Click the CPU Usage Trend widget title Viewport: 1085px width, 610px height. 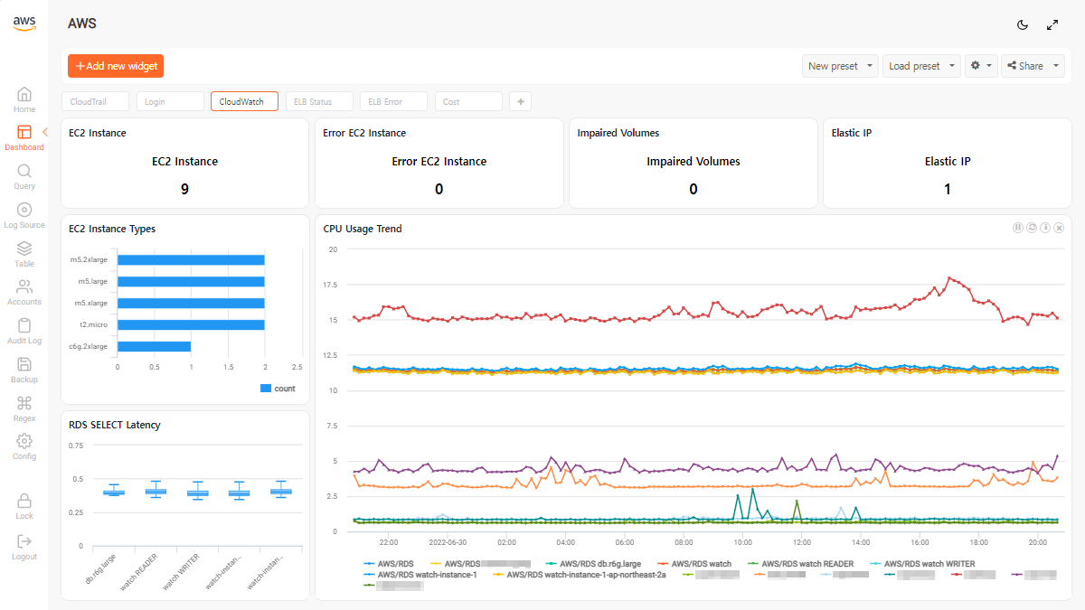pos(363,229)
